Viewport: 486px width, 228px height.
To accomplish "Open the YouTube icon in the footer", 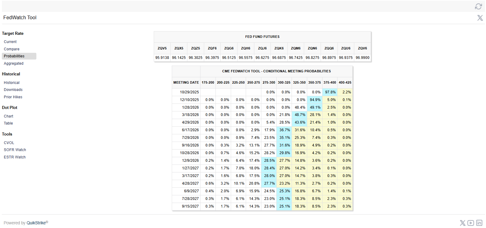I will [471, 223].
